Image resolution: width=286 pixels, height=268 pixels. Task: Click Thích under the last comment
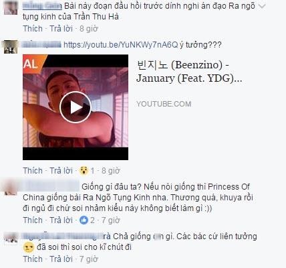(x=33, y=259)
